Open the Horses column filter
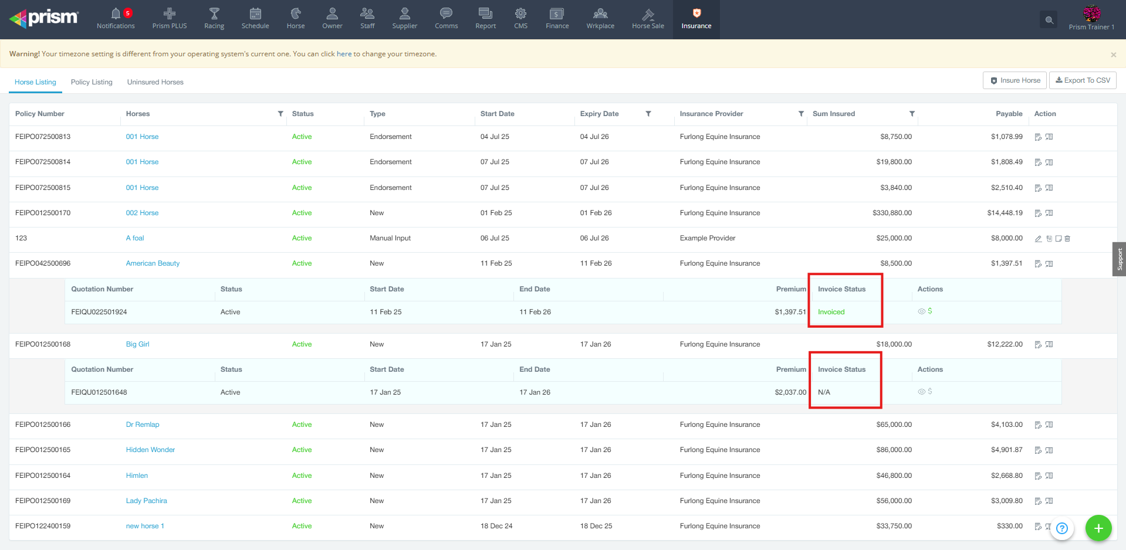1126x550 pixels. coord(280,114)
